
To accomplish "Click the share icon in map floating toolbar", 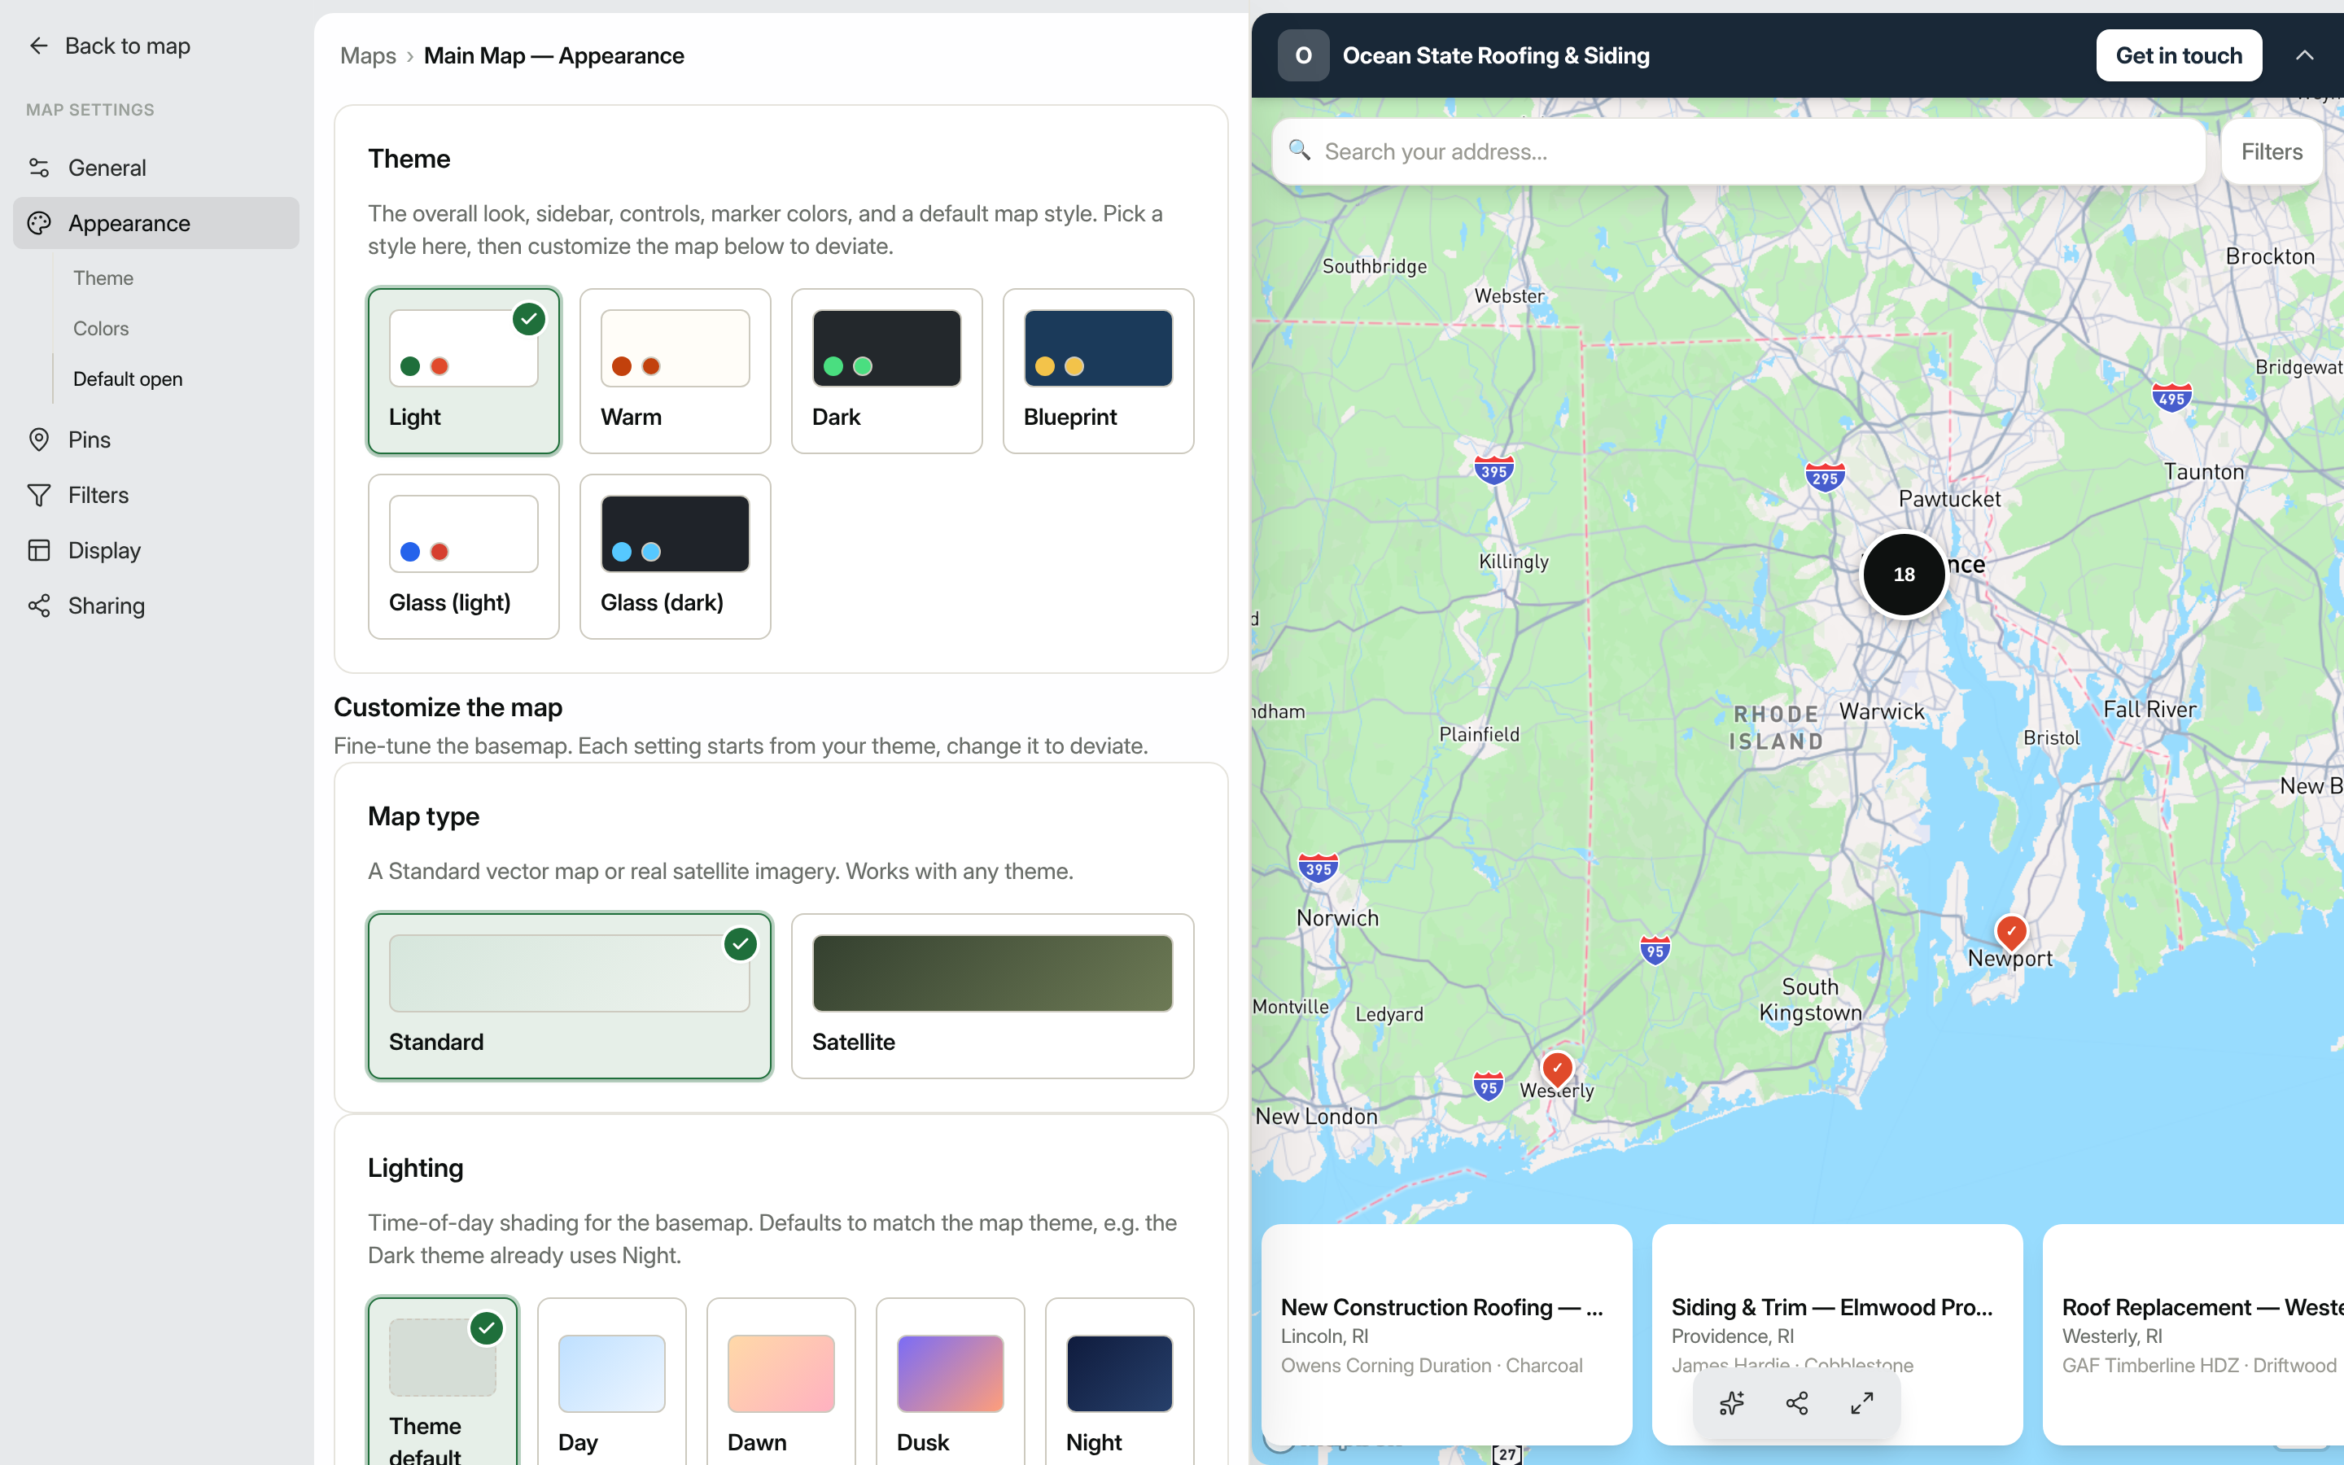I will (x=1797, y=1403).
